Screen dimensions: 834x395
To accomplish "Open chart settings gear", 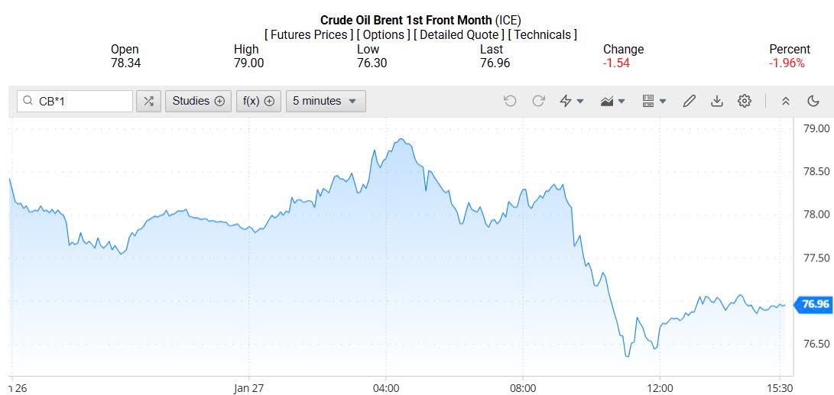I will (745, 101).
